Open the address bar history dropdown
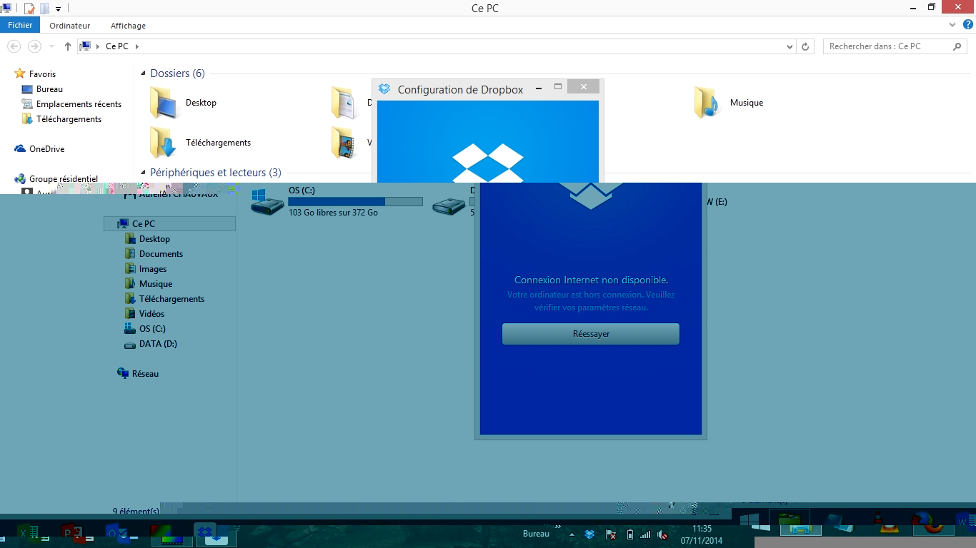The height and width of the screenshot is (548, 976). [790, 46]
